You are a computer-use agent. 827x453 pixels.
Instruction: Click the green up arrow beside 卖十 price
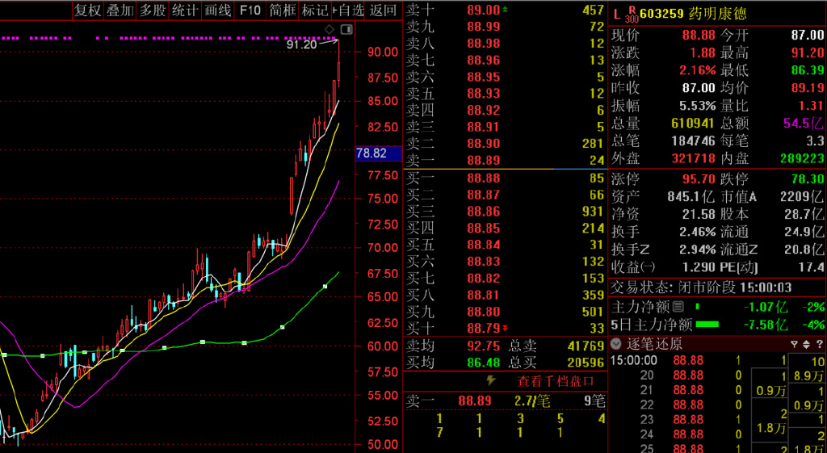(x=506, y=10)
